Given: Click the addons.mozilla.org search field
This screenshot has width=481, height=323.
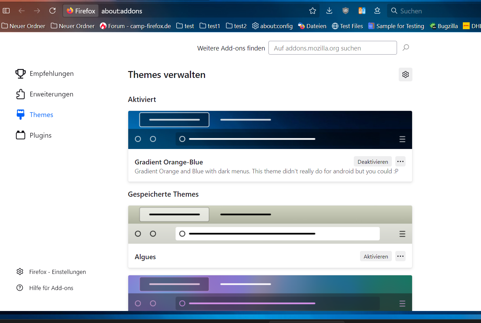Looking at the screenshot, I should point(332,48).
